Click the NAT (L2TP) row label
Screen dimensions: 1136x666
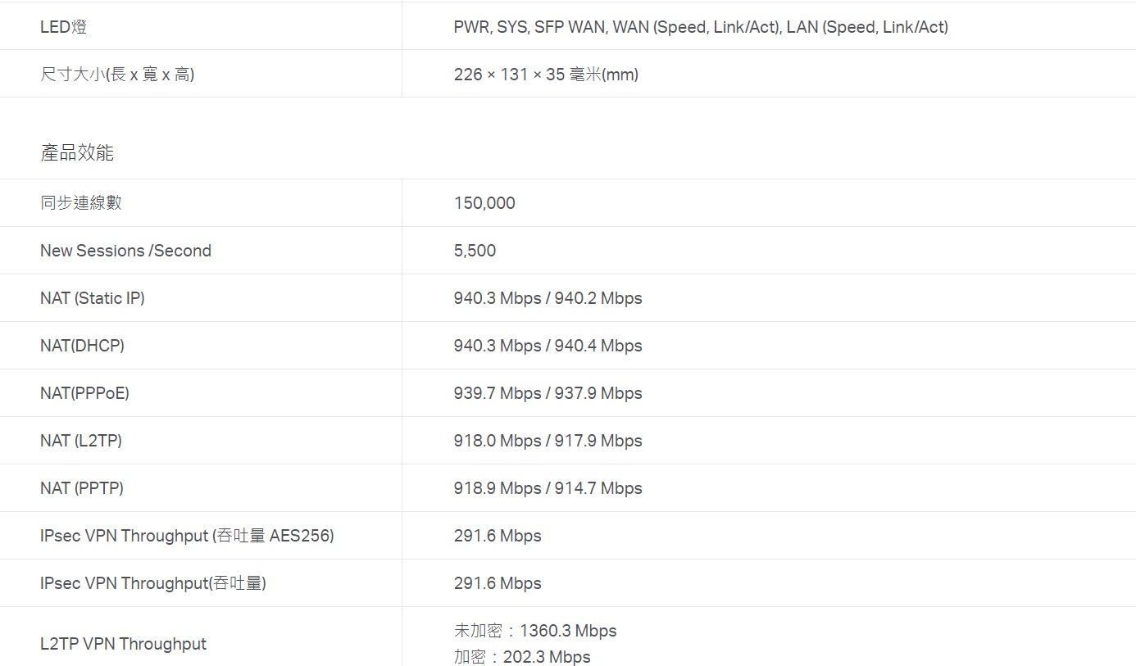[x=81, y=441]
